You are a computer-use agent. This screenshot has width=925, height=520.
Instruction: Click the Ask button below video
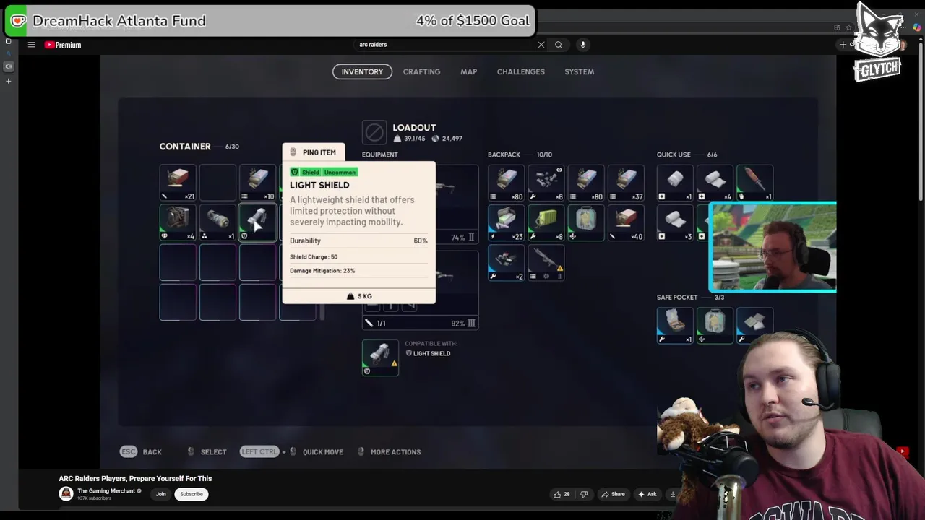tap(647, 494)
